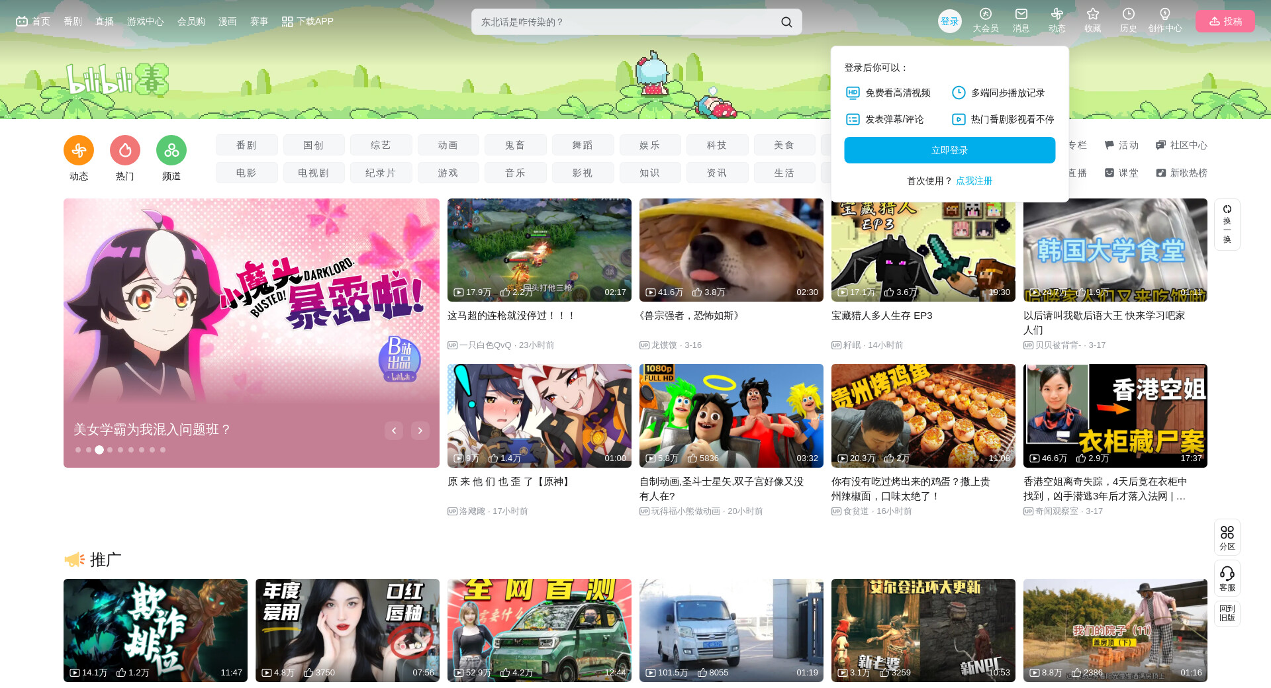Image resolution: width=1271 pixels, height=688 pixels.
Task: Click the blue 立即登录 button
Action: tap(950, 150)
